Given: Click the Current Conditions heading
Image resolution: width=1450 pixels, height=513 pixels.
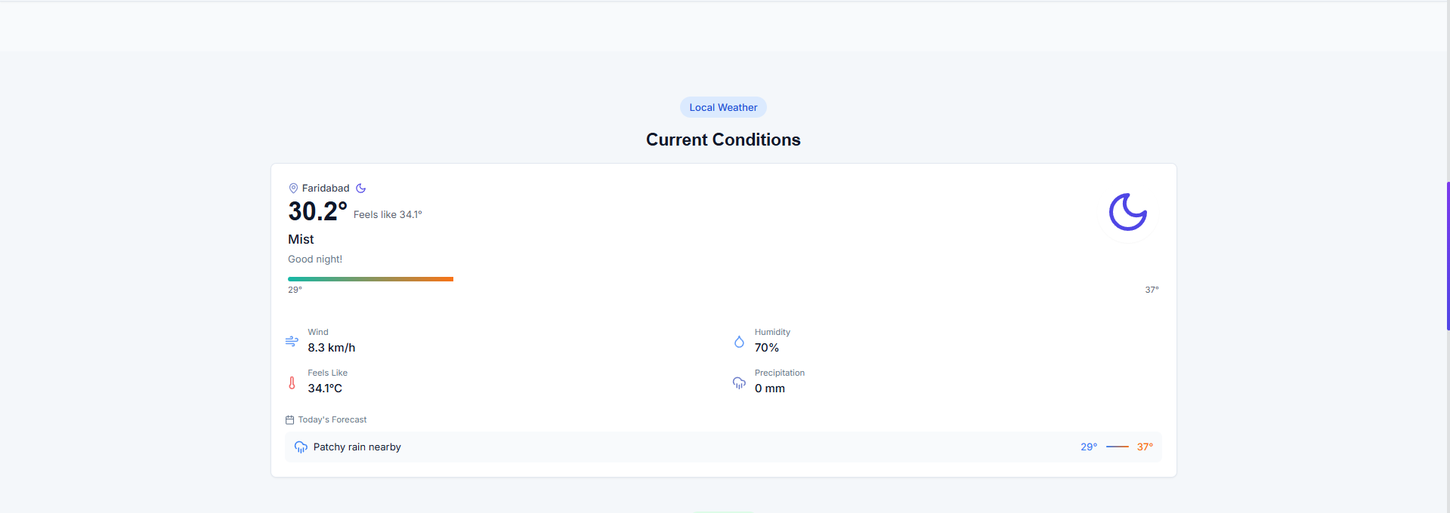Looking at the screenshot, I should pos(723,140).
